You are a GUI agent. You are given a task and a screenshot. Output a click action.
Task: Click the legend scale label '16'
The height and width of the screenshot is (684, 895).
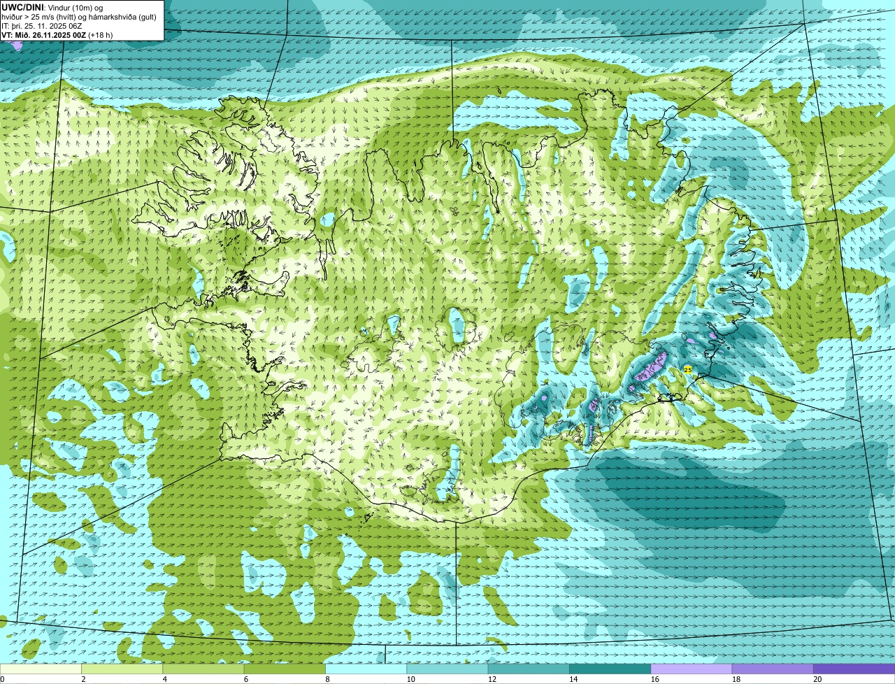[x=654, y=678]
